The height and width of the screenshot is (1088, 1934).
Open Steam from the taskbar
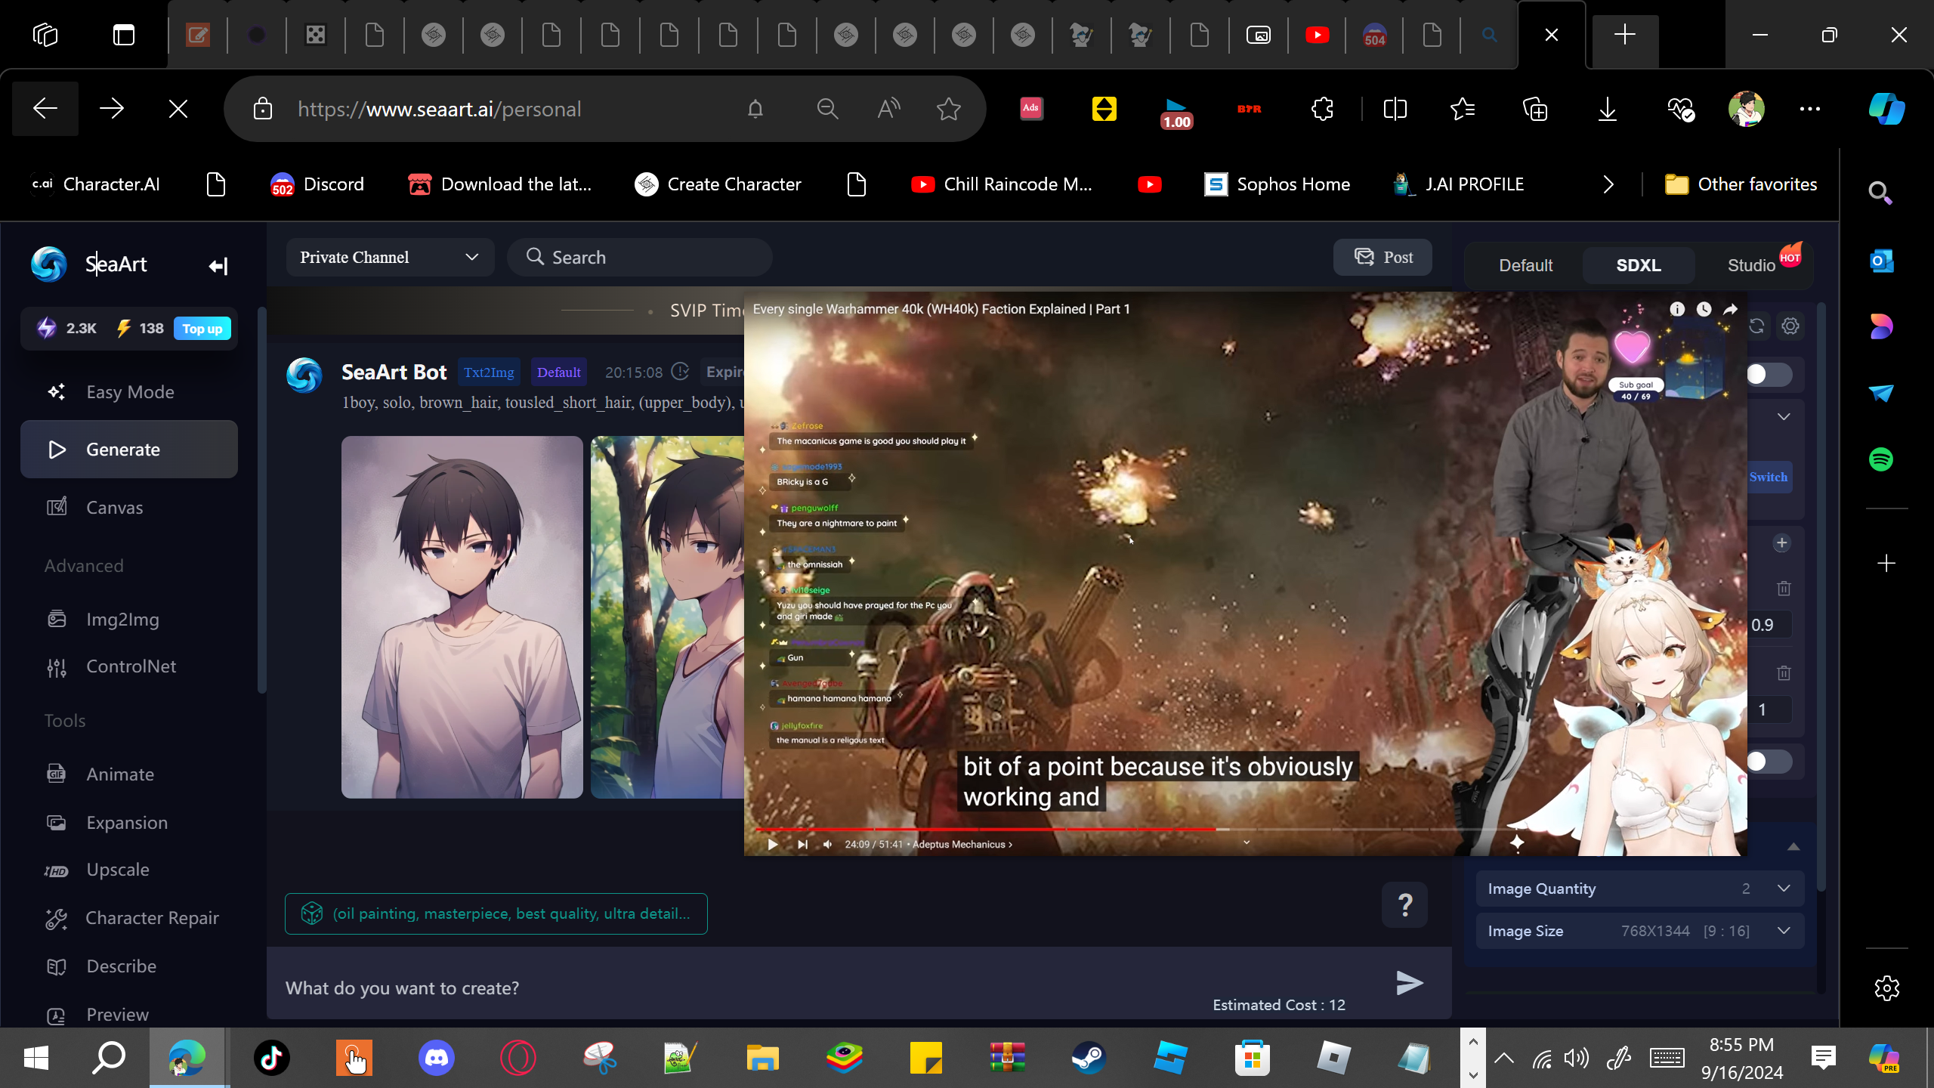(x=1089, y=1058)
